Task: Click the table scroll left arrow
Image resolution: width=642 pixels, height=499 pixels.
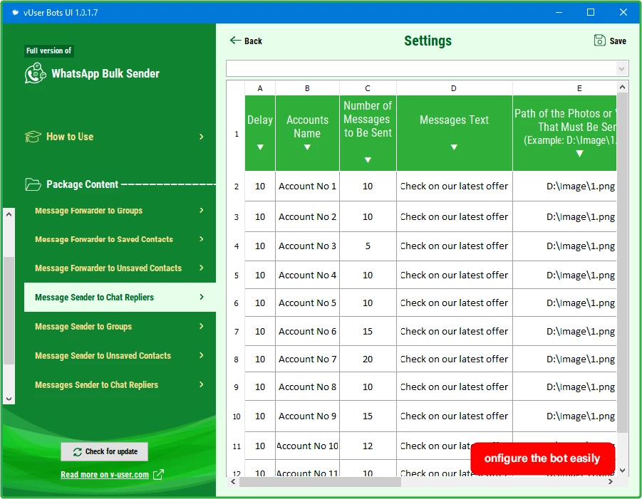Action: [233, 482]
